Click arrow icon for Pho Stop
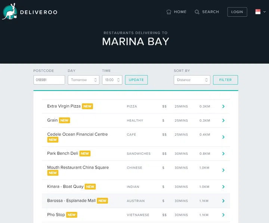Viewport: 269px width, 223px height. pyautogui.click(x=223, y=215)
